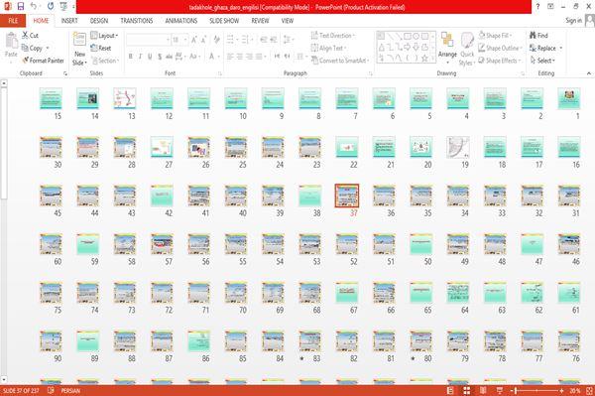This screenshot has width=595, height=396.
Task: Click the font color swatch button
Action: [211, 57]
